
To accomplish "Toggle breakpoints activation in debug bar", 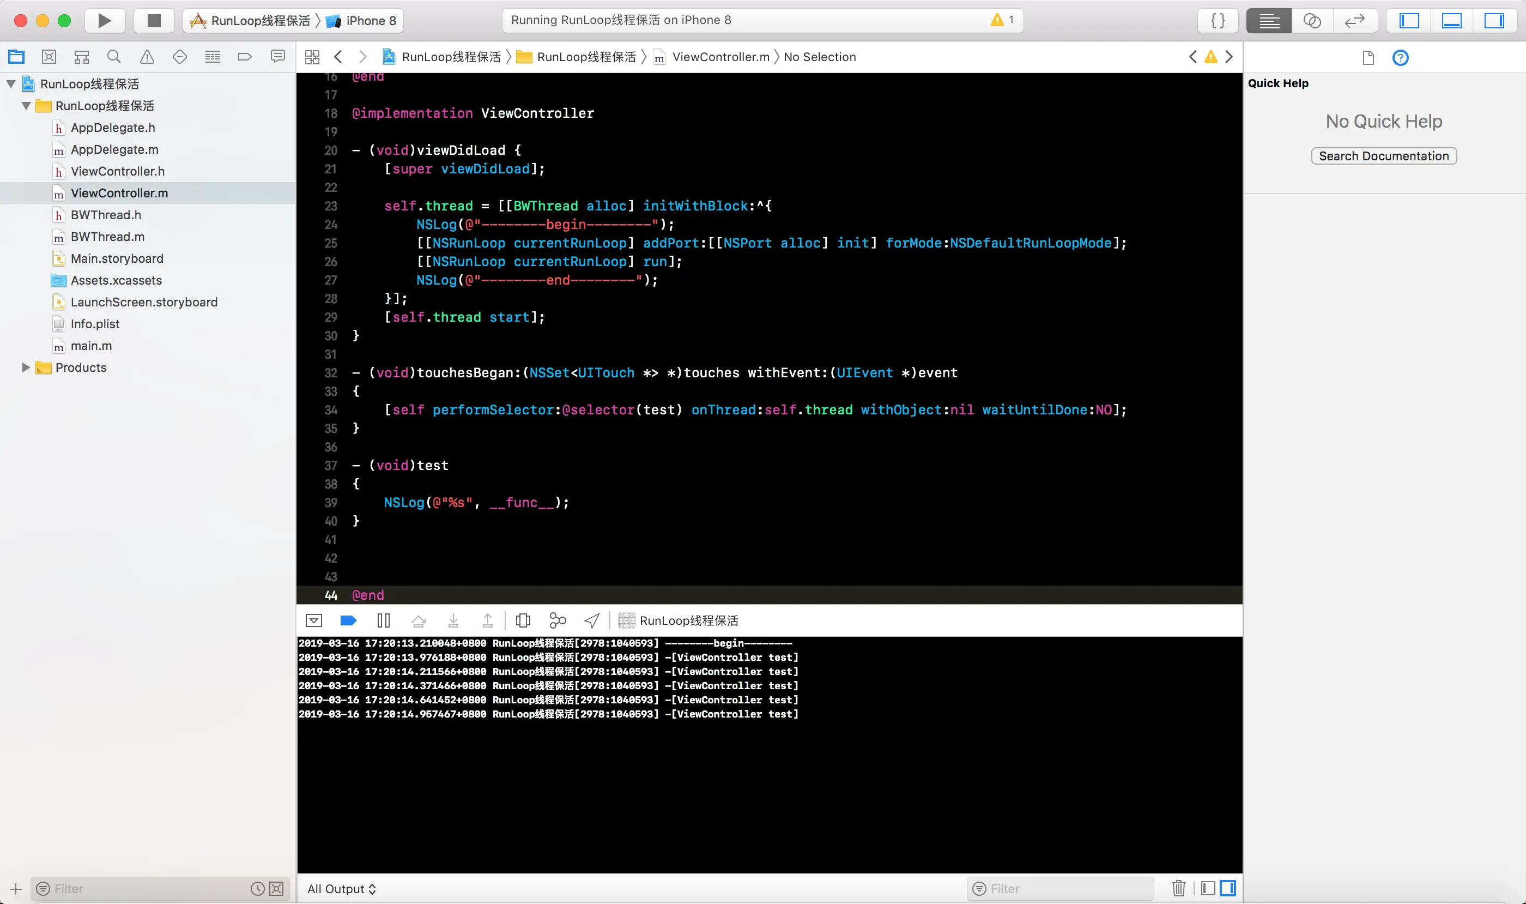I will (x=348, y=620).
